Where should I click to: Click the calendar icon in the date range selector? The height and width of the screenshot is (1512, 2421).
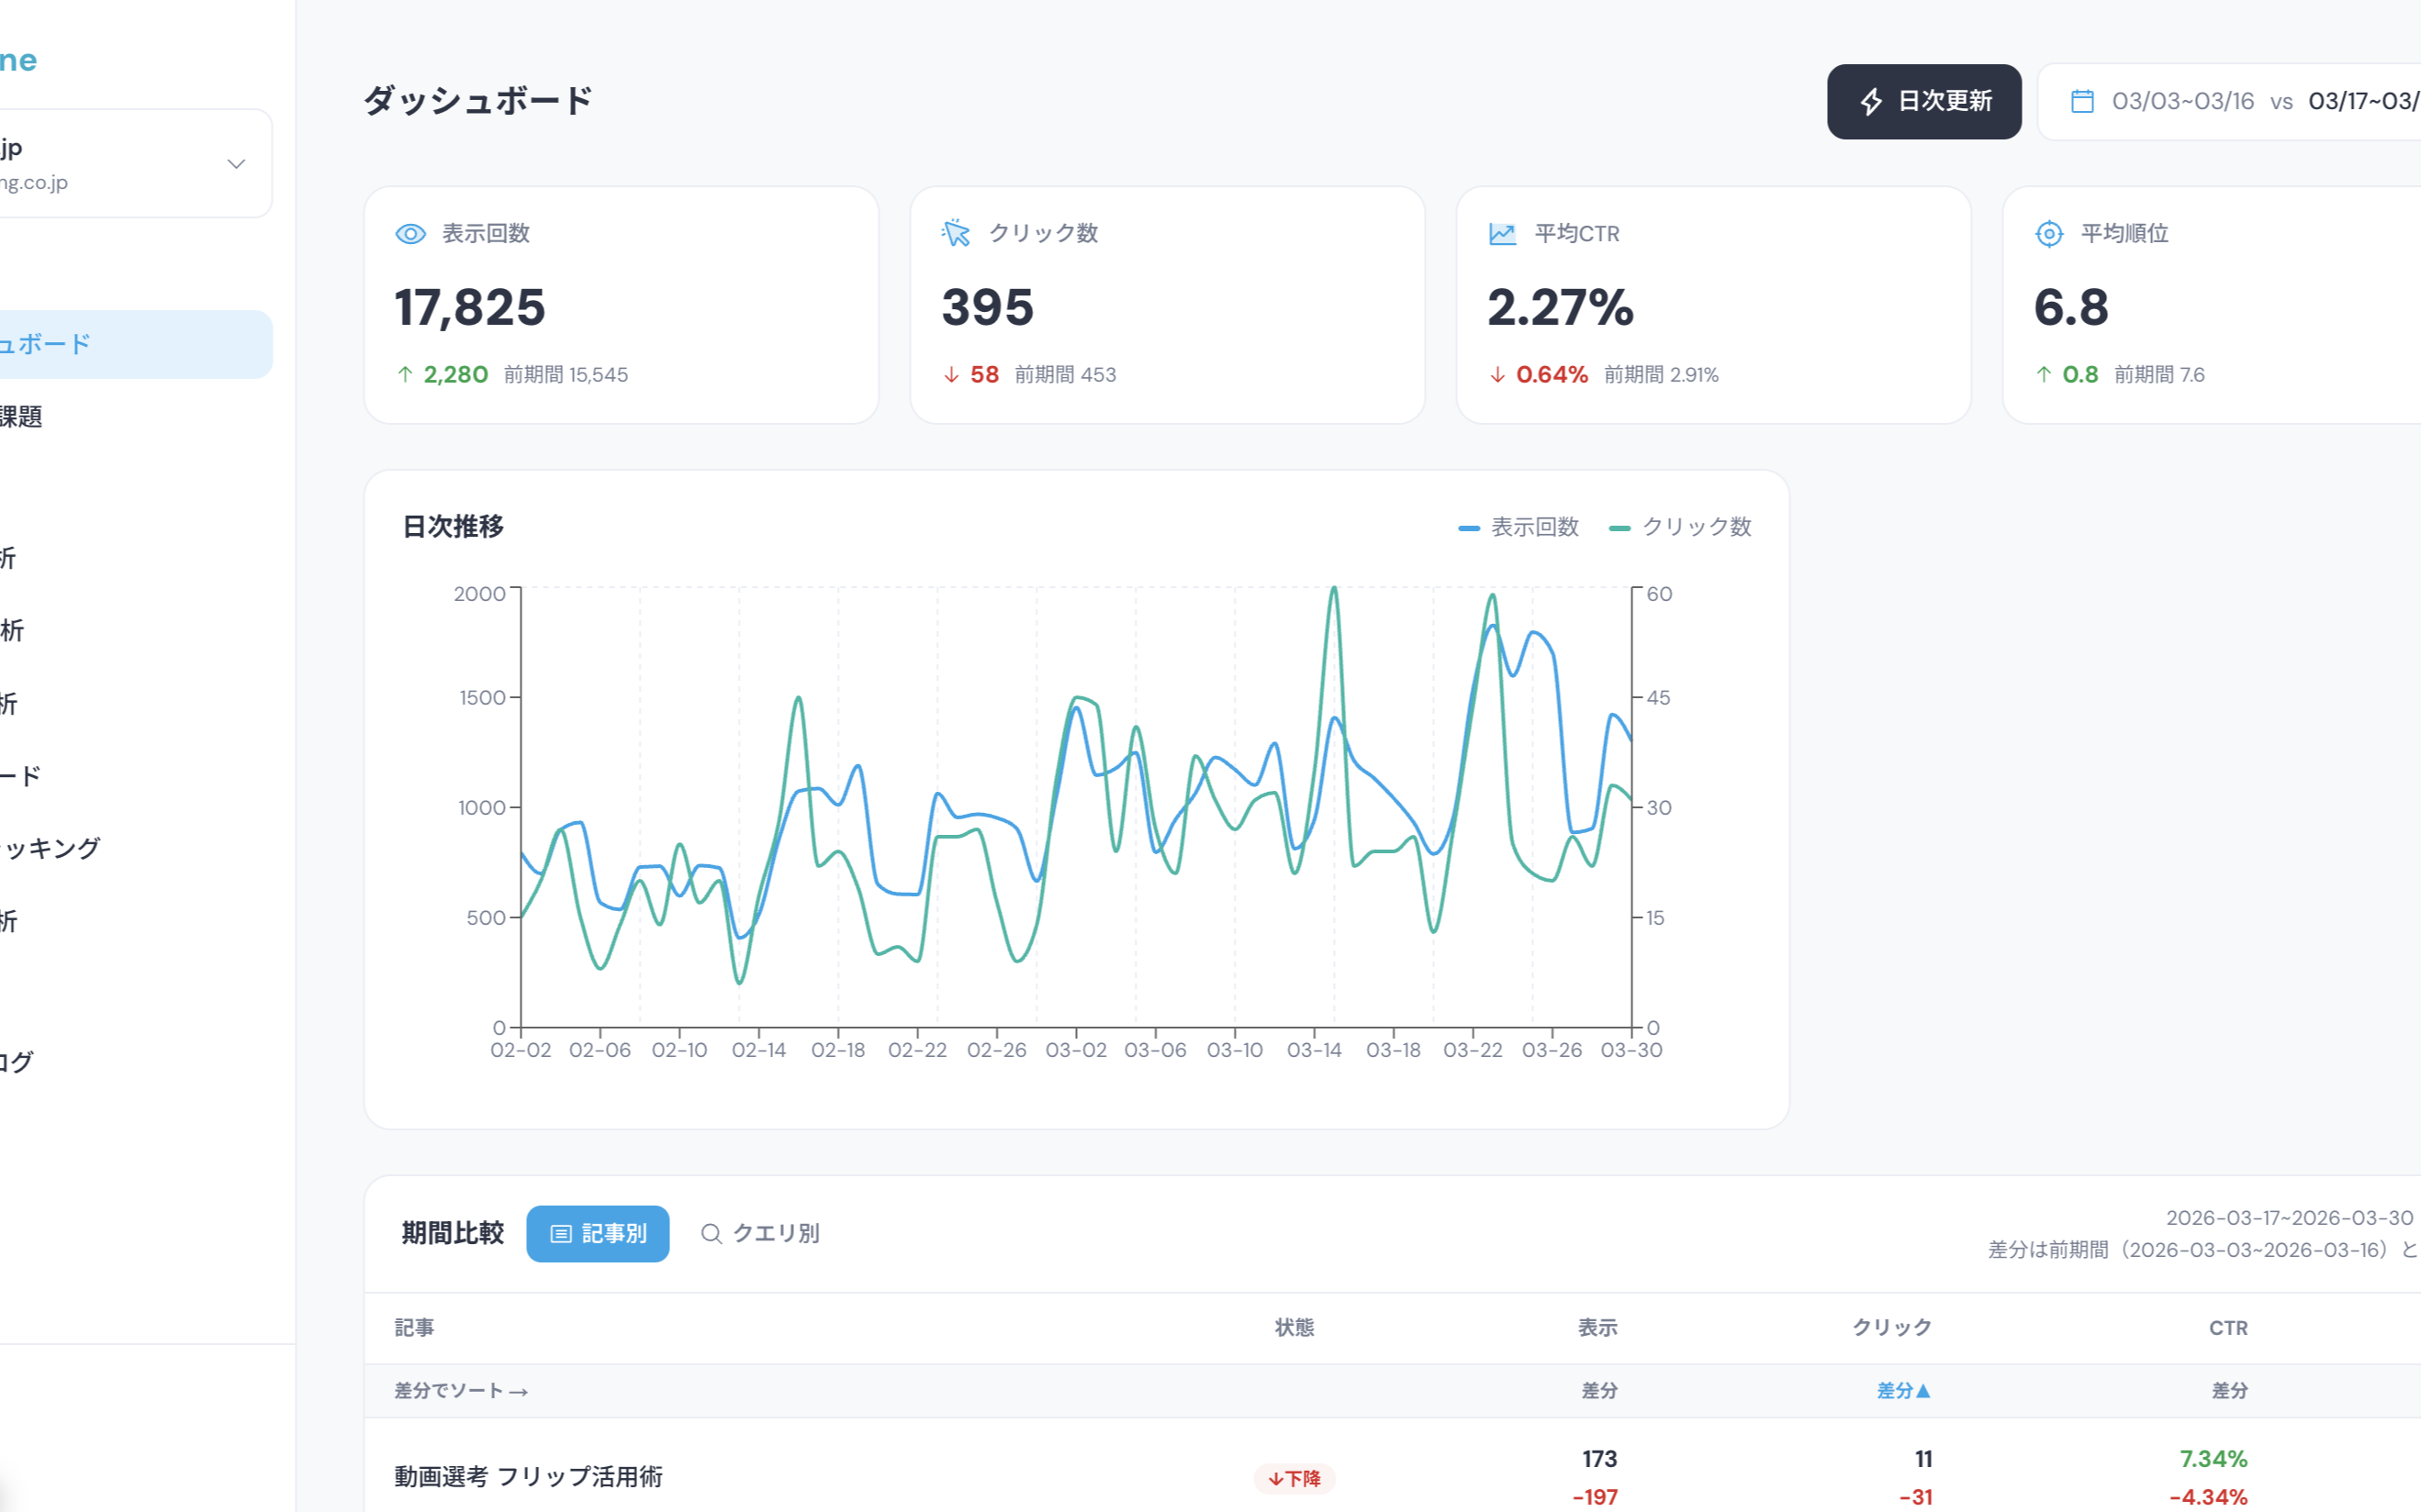pyautogui.click(x=2083, y=100)
